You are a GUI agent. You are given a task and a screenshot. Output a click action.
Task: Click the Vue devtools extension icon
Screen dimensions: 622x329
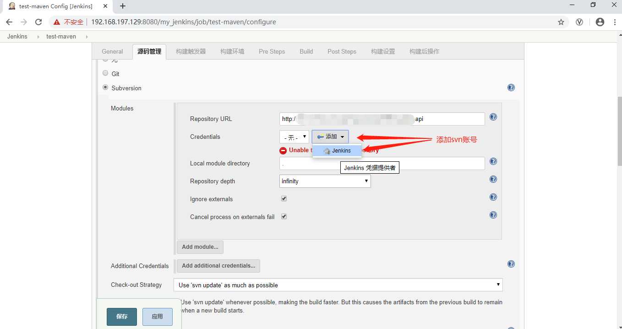pyautogui.click(x=579, y=22)
